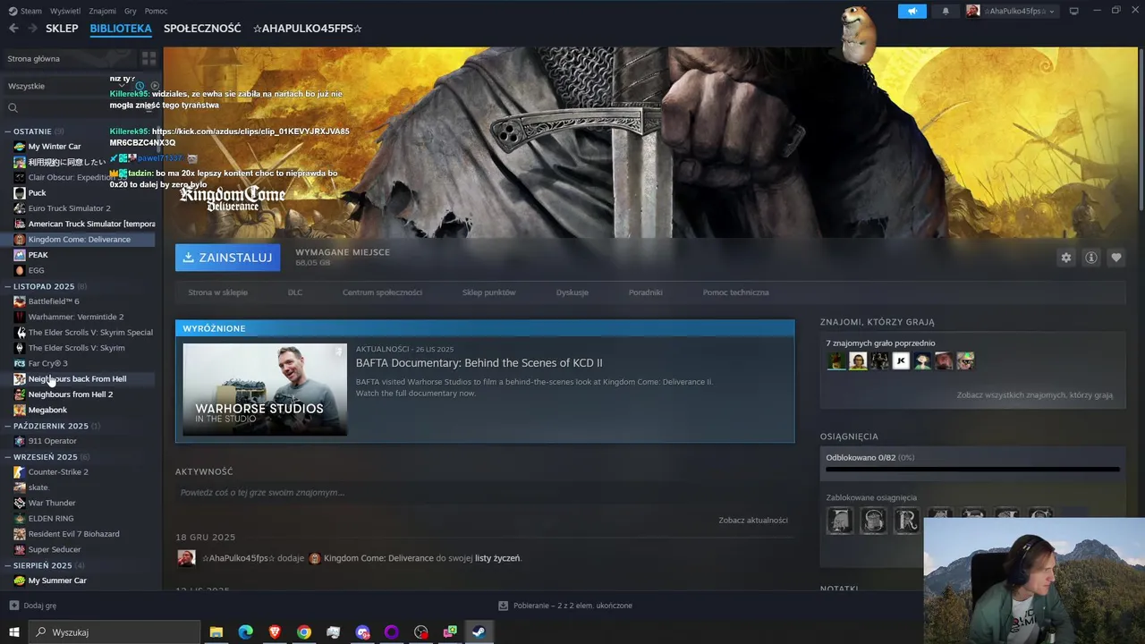Click the first friend avatar who played
This screenshot has height=644, width=1145.
click(836, 361)
